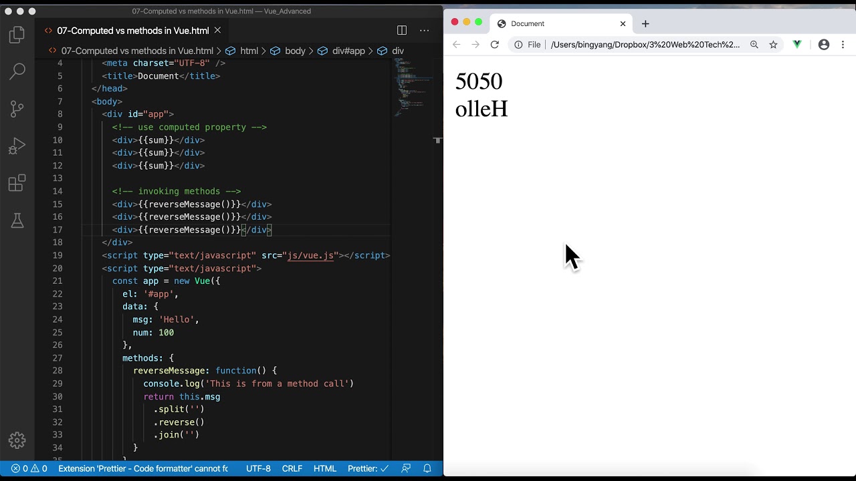Select the Document tab in Chrome
This screenshot has width=856, height=481.
coord(562,23)
